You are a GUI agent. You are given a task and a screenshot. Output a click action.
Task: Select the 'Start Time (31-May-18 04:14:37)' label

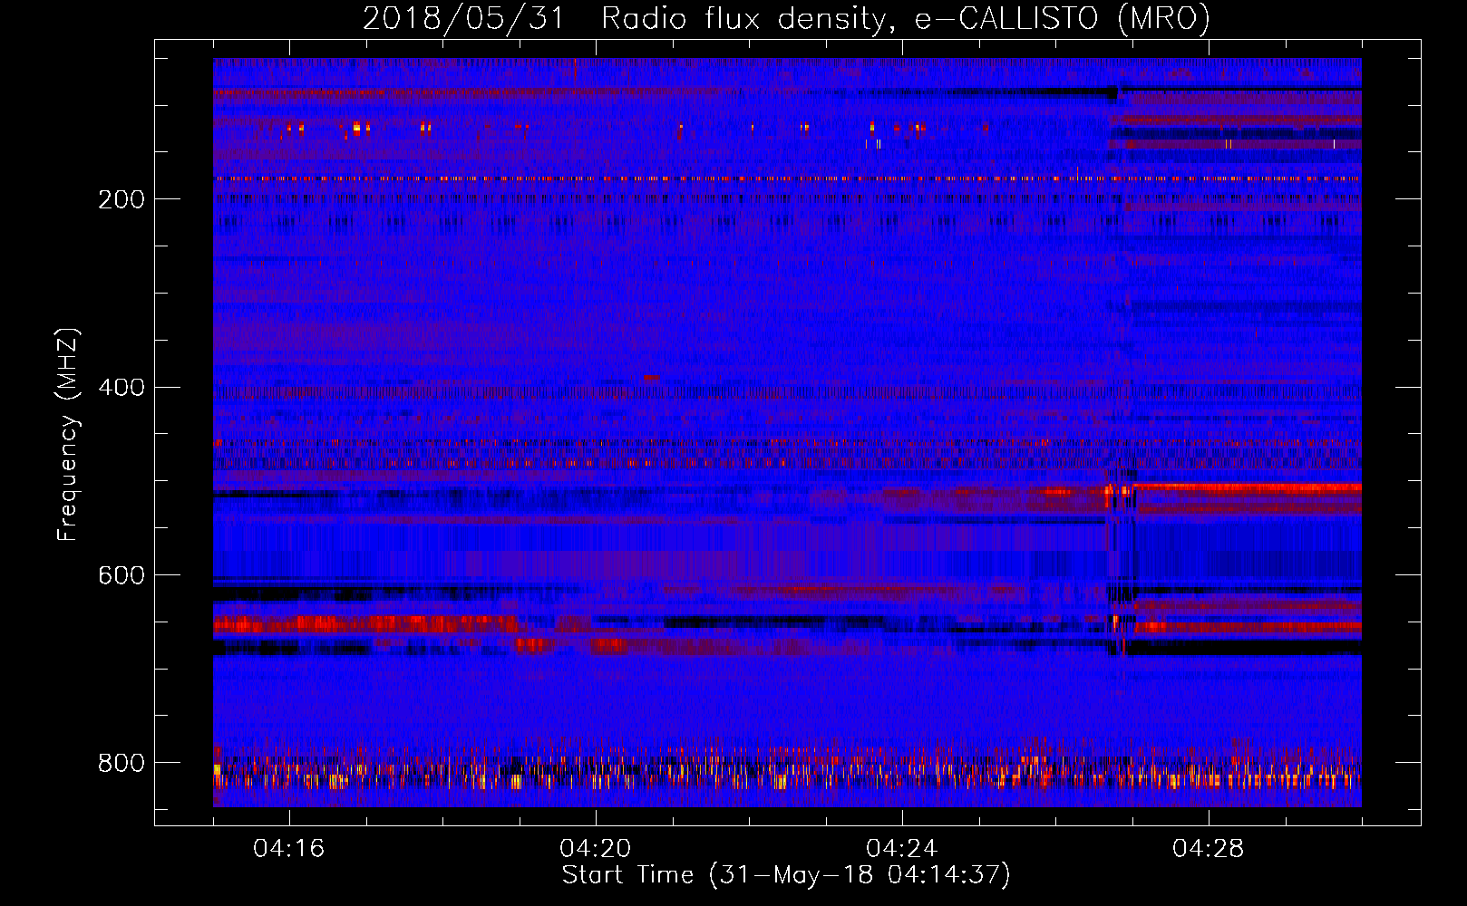[x=786, y=875]
